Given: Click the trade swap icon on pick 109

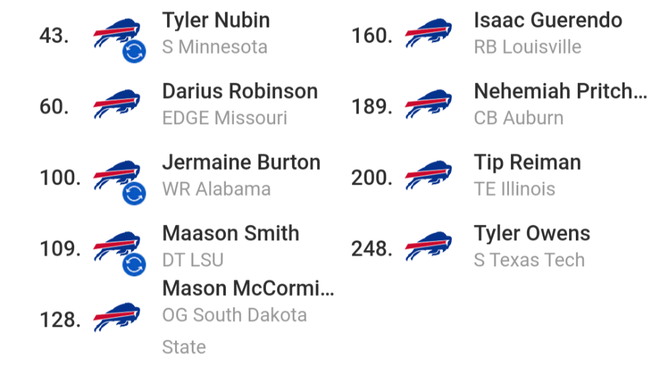Looking at the screenshot, I should tap(134, 264).
